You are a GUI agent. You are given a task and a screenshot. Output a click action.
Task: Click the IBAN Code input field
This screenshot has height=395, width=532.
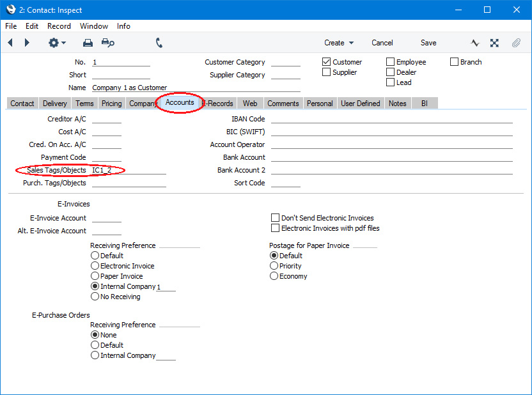pyautogui.click(x=391, y=119)
